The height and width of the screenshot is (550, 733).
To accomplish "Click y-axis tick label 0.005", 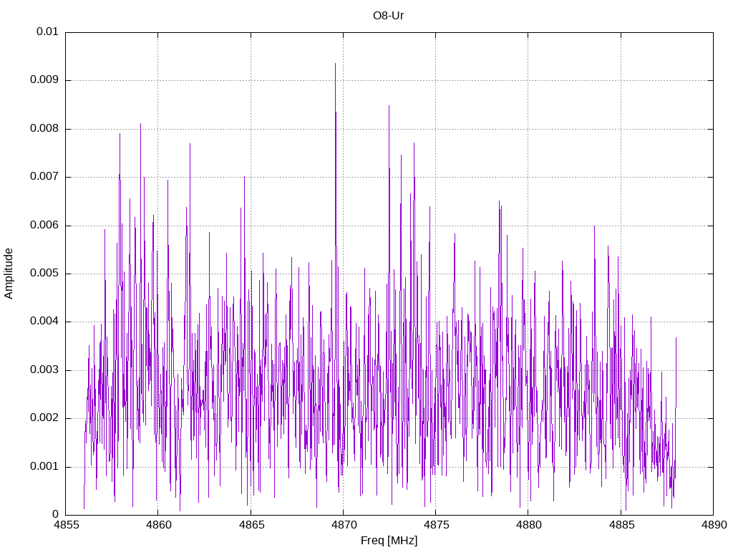I will [x=44, y=274].
